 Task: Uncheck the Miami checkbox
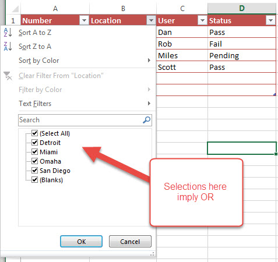tap(34, 152)
